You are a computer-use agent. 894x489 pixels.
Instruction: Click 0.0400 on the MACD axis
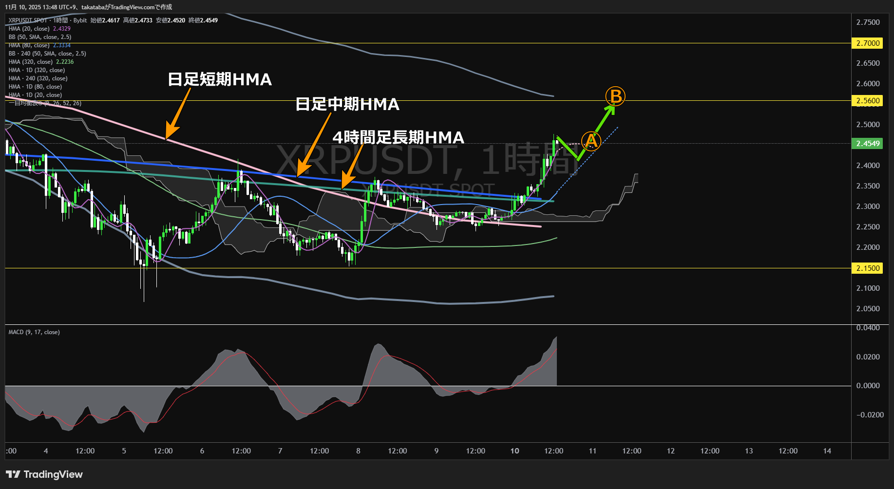point(868,328)
